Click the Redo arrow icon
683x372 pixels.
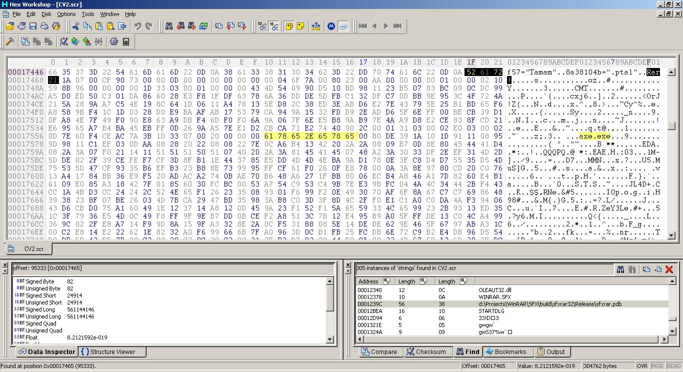pos(148,26)
